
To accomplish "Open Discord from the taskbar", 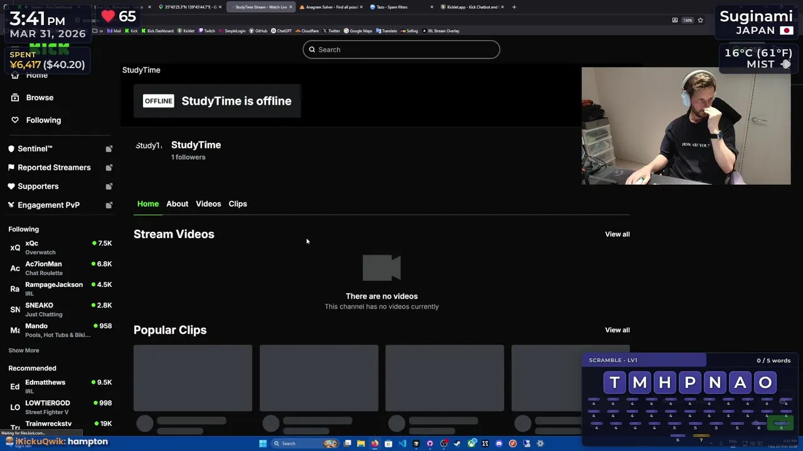I will (499, 443).
